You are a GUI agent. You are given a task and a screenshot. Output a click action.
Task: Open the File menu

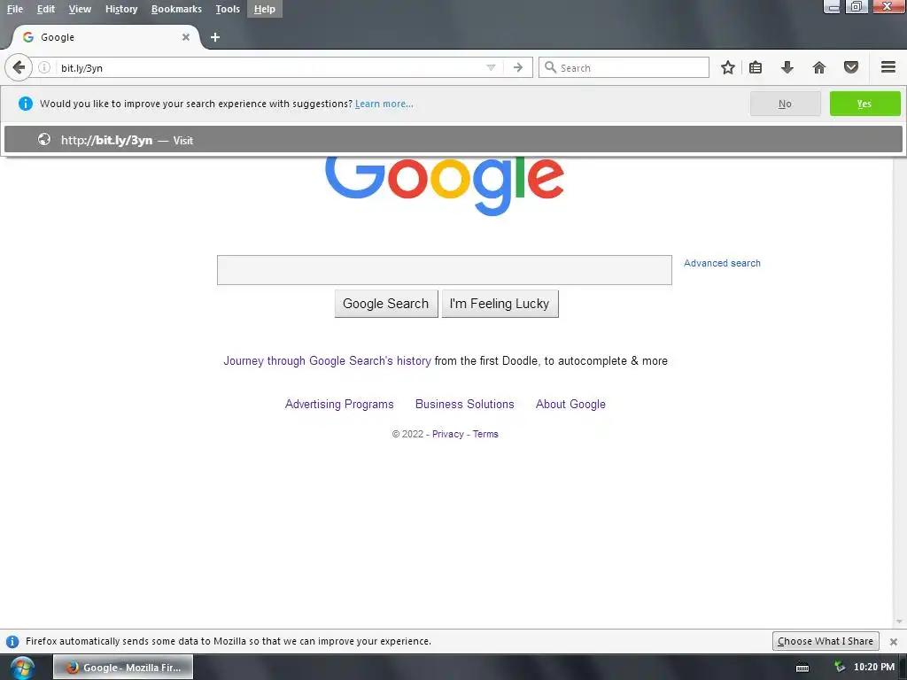[x=15, y=9]
